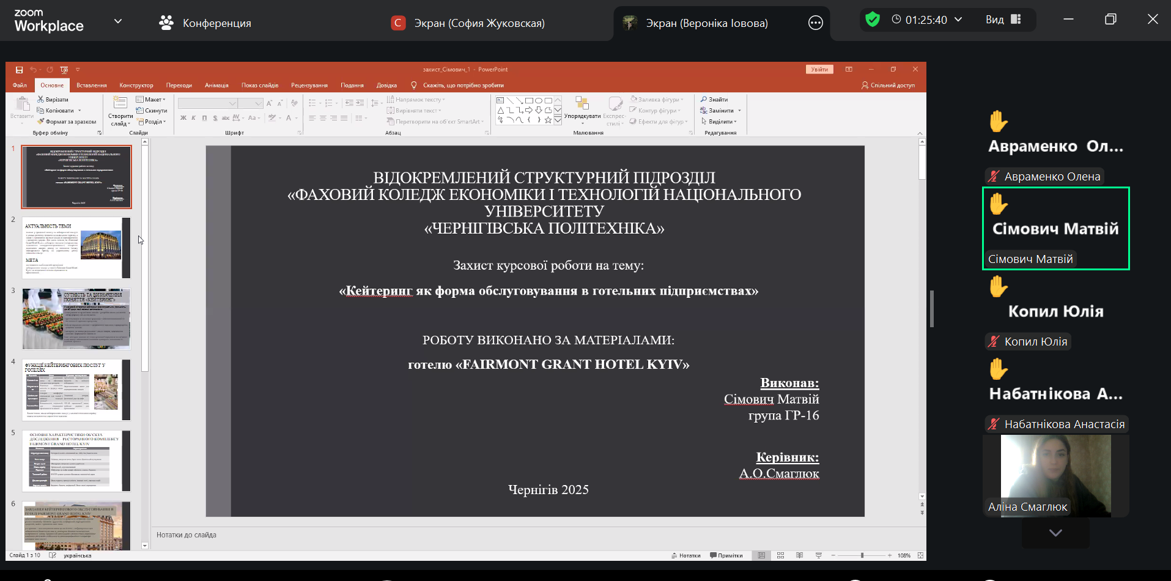Switch to София Жуковская's screen tab
Viewport: 1171px width, 581px height.
pos(468,23)
